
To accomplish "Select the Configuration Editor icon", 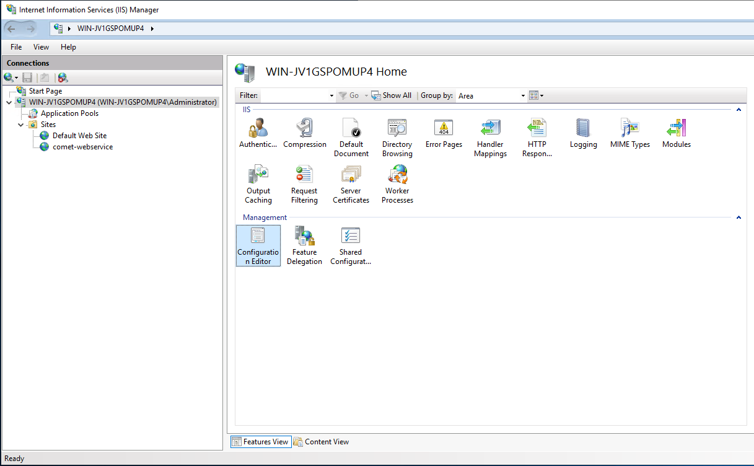I will [258, 245].
